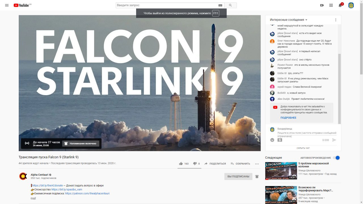363x204 pixels.
Task: Open ПОДРОБНЕЕ link in chat notice
Action: pos(288,118)
